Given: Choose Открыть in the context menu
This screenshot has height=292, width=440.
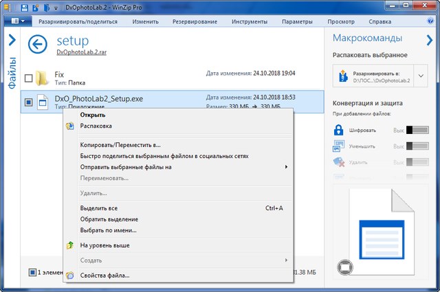Looking at the screenshot, I should coord(179,115).
